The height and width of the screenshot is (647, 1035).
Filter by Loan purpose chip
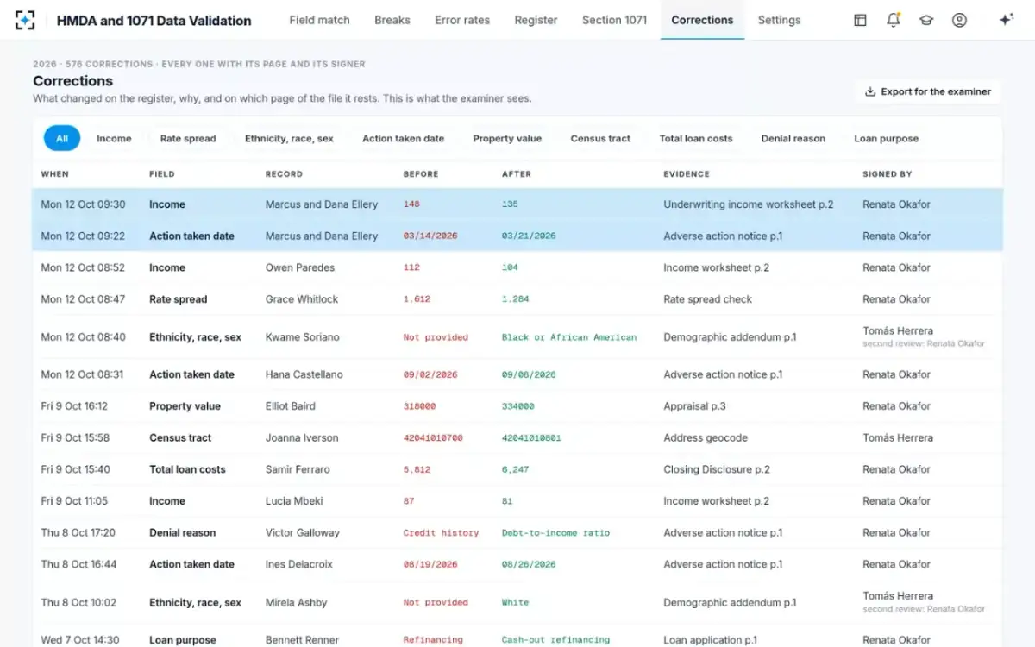(886, 138)
